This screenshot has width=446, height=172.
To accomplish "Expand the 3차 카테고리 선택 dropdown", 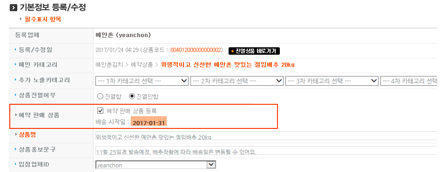I will [x=332, y=81].
